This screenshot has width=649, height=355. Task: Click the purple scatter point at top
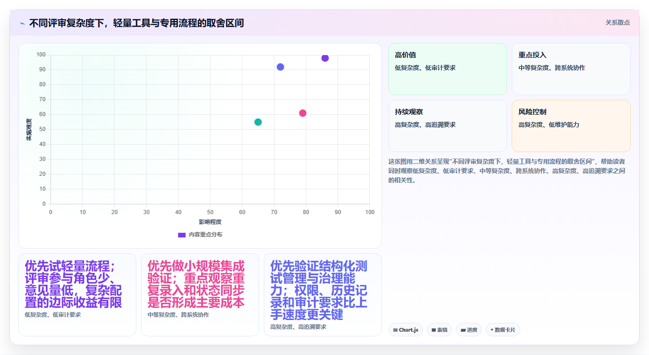click(325, 58)
